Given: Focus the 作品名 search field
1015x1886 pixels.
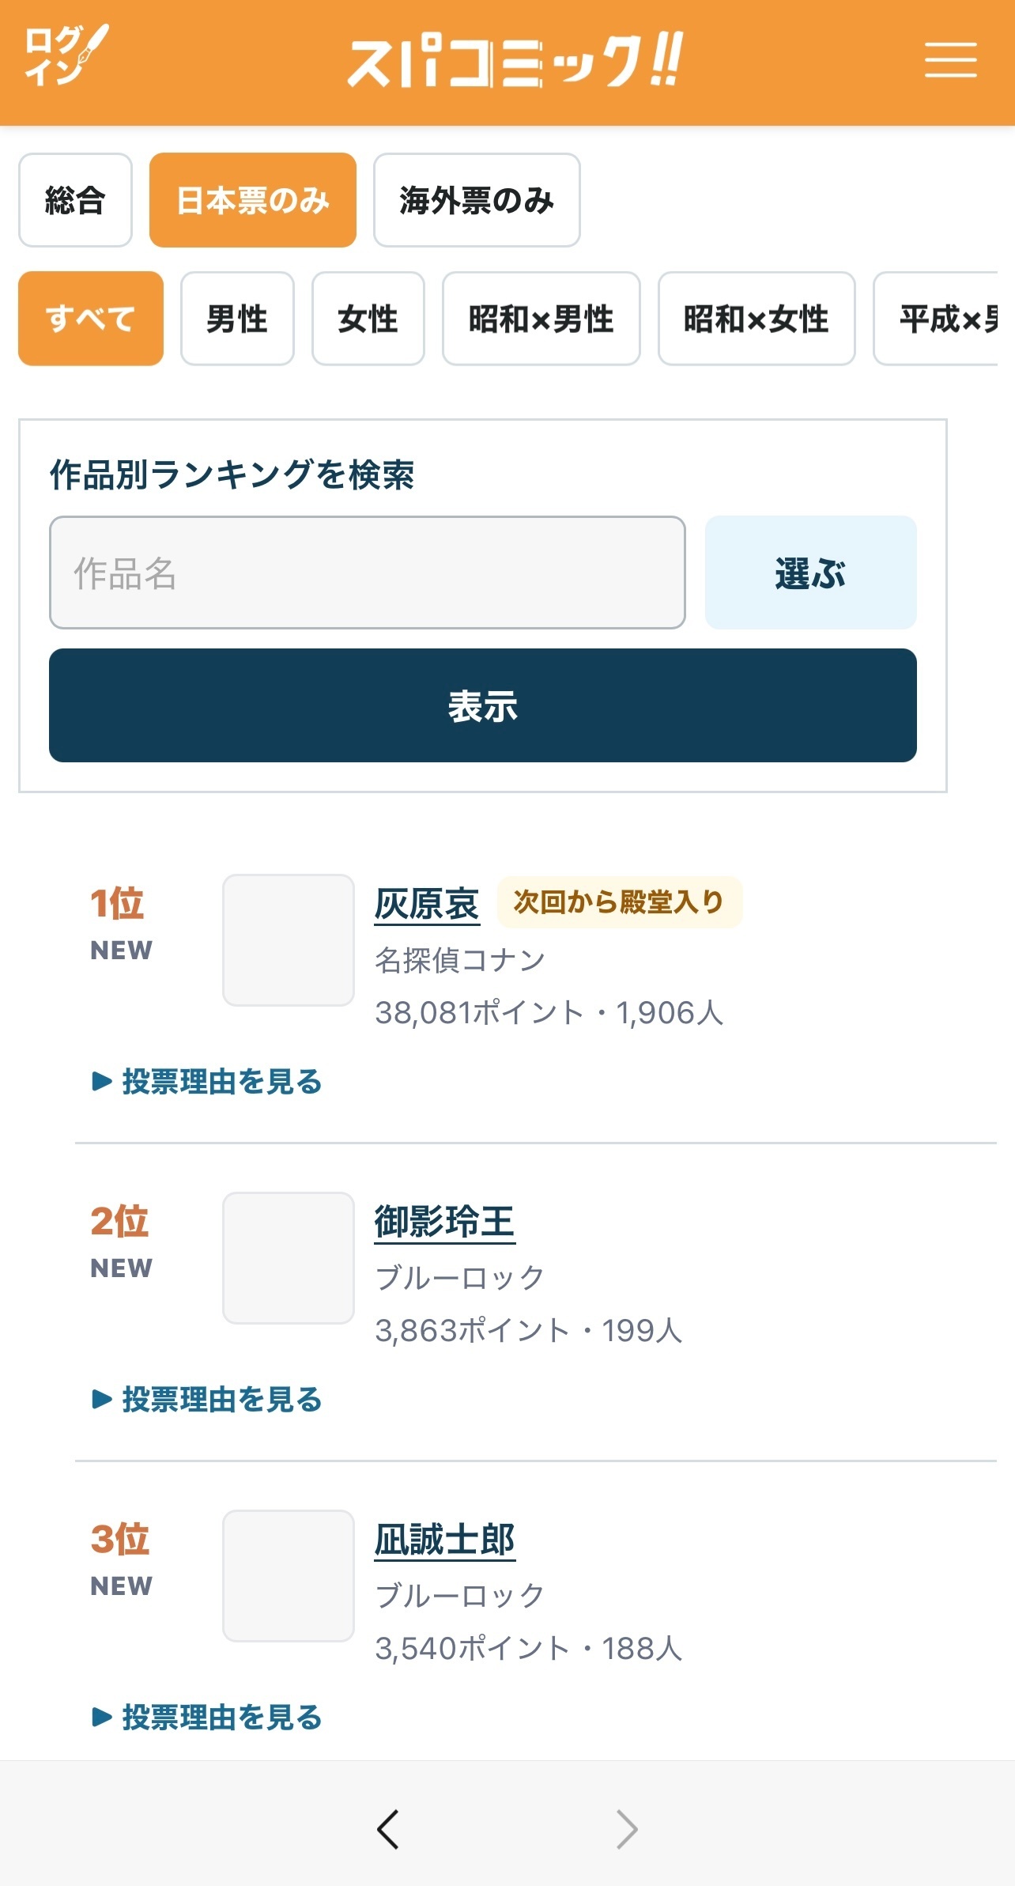Looking at the screenshot, I should (368, 573).
